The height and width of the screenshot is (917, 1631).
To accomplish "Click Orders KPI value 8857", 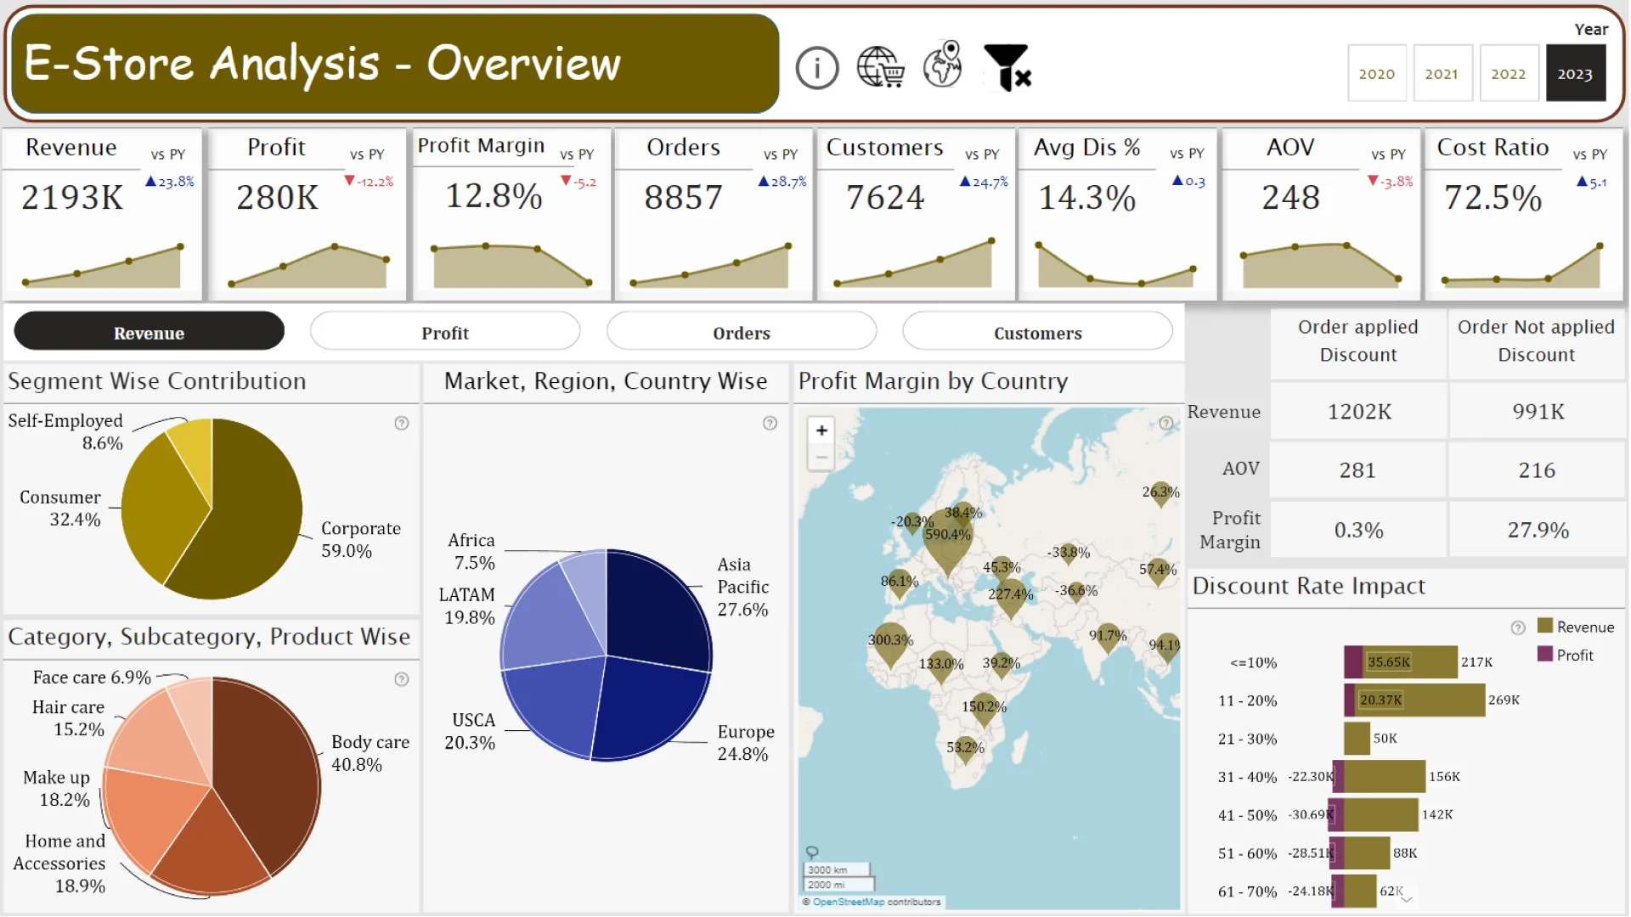I will point(683,198).
